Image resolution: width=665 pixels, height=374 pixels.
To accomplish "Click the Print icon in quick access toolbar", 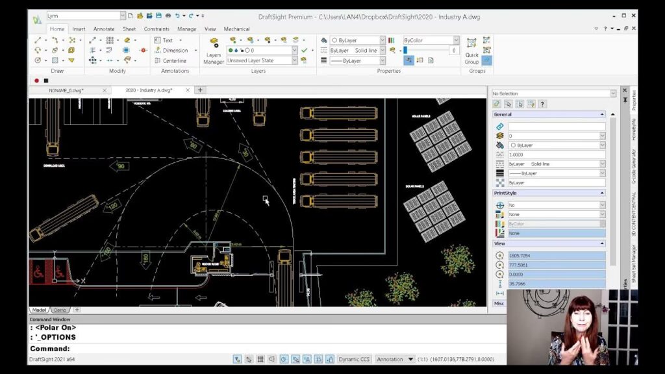I will (x=168, y=15).
